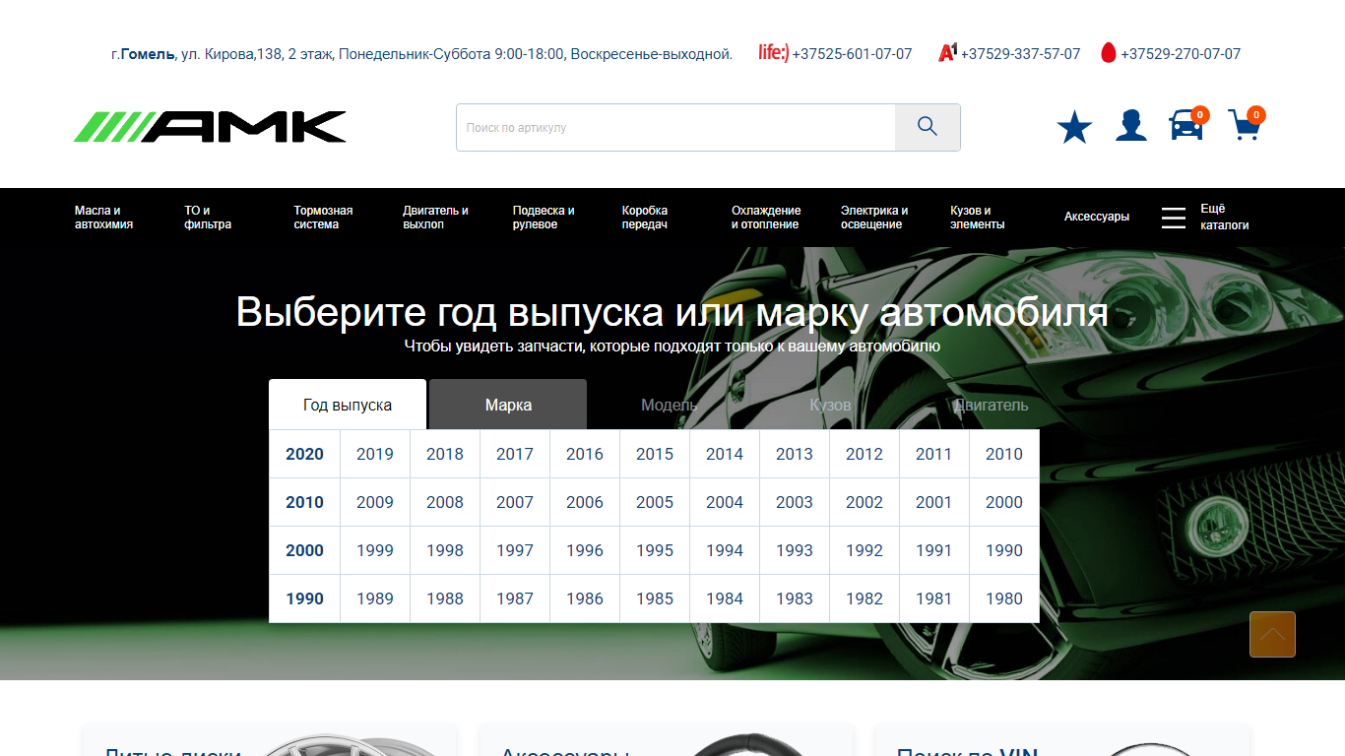Viewport: 1345px width, 756px height.
Task: Open user account profile icon
Action: pos(1131,126)
